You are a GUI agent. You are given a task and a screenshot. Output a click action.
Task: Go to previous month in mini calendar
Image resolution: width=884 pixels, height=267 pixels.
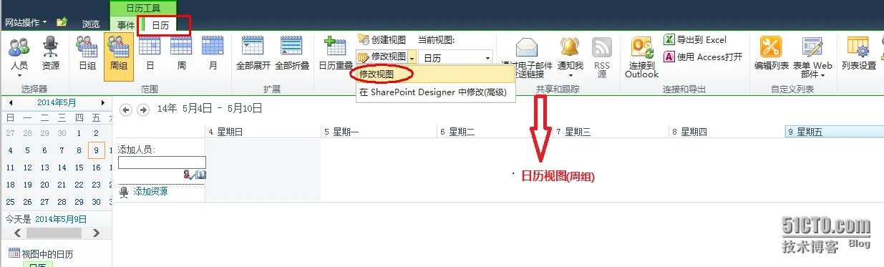coord(10,102)
